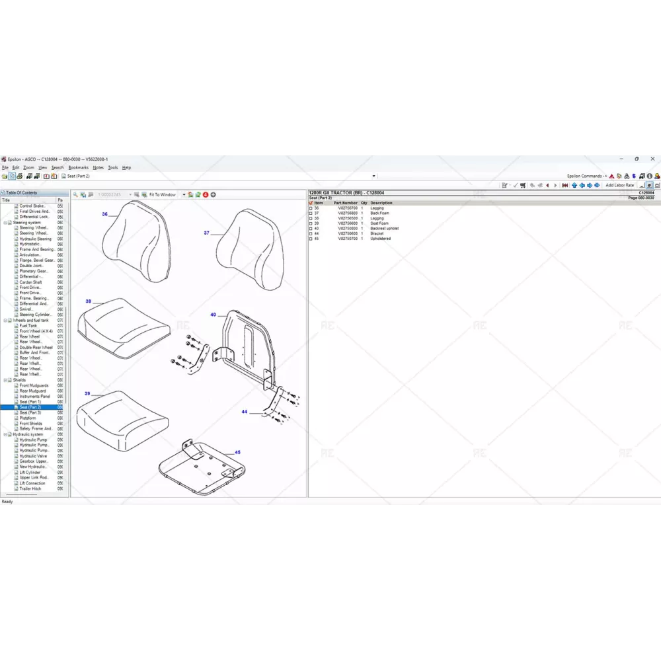Select the checkbox for item 45 Upholstered
This screenshot has height=661, width=661.
[x=311, y=239]
